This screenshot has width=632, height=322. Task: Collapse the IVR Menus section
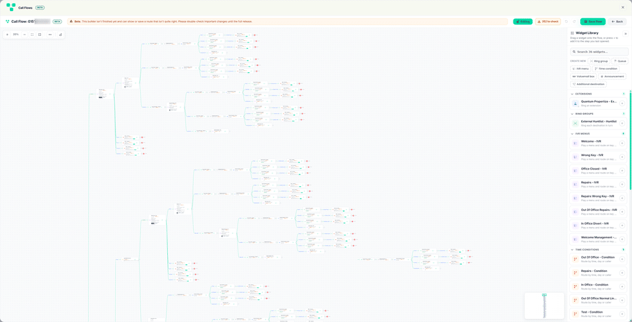(572, 133)
